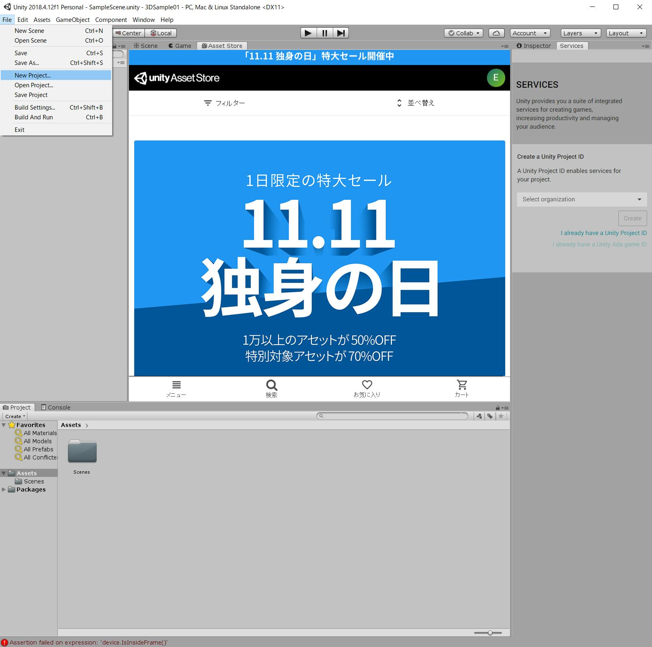This screenshot has width=652, height=647.
Task: Choose New Scene from File menu
Action: 56,30
